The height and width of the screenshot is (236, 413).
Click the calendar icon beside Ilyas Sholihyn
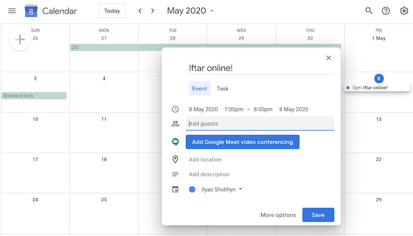[x=175, y=189]
